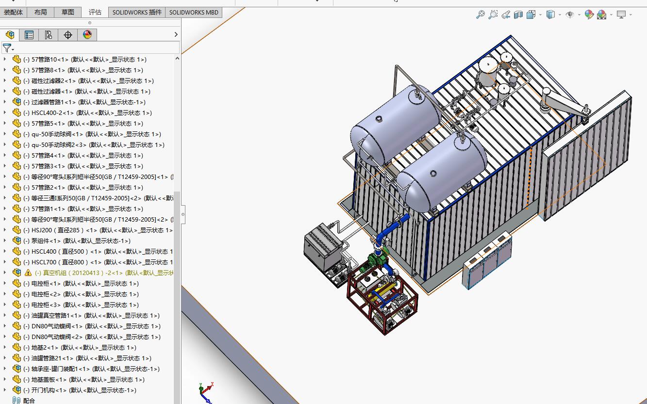This screenshot has width=647, height=404.
Task: Open SOLIDWORKS 插件 tab
Action: pyautogui.click(x=137, y=12)
